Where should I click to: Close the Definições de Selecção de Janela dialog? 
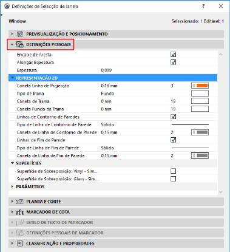click(x=221, y=6)
